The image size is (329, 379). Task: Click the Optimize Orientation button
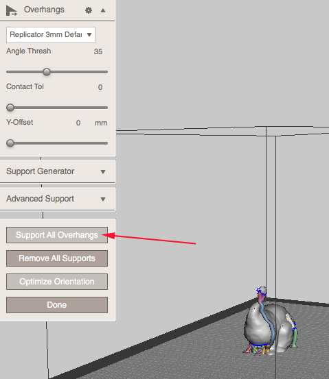tap(57, 282)
